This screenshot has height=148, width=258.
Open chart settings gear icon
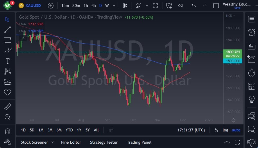(233, 120)
